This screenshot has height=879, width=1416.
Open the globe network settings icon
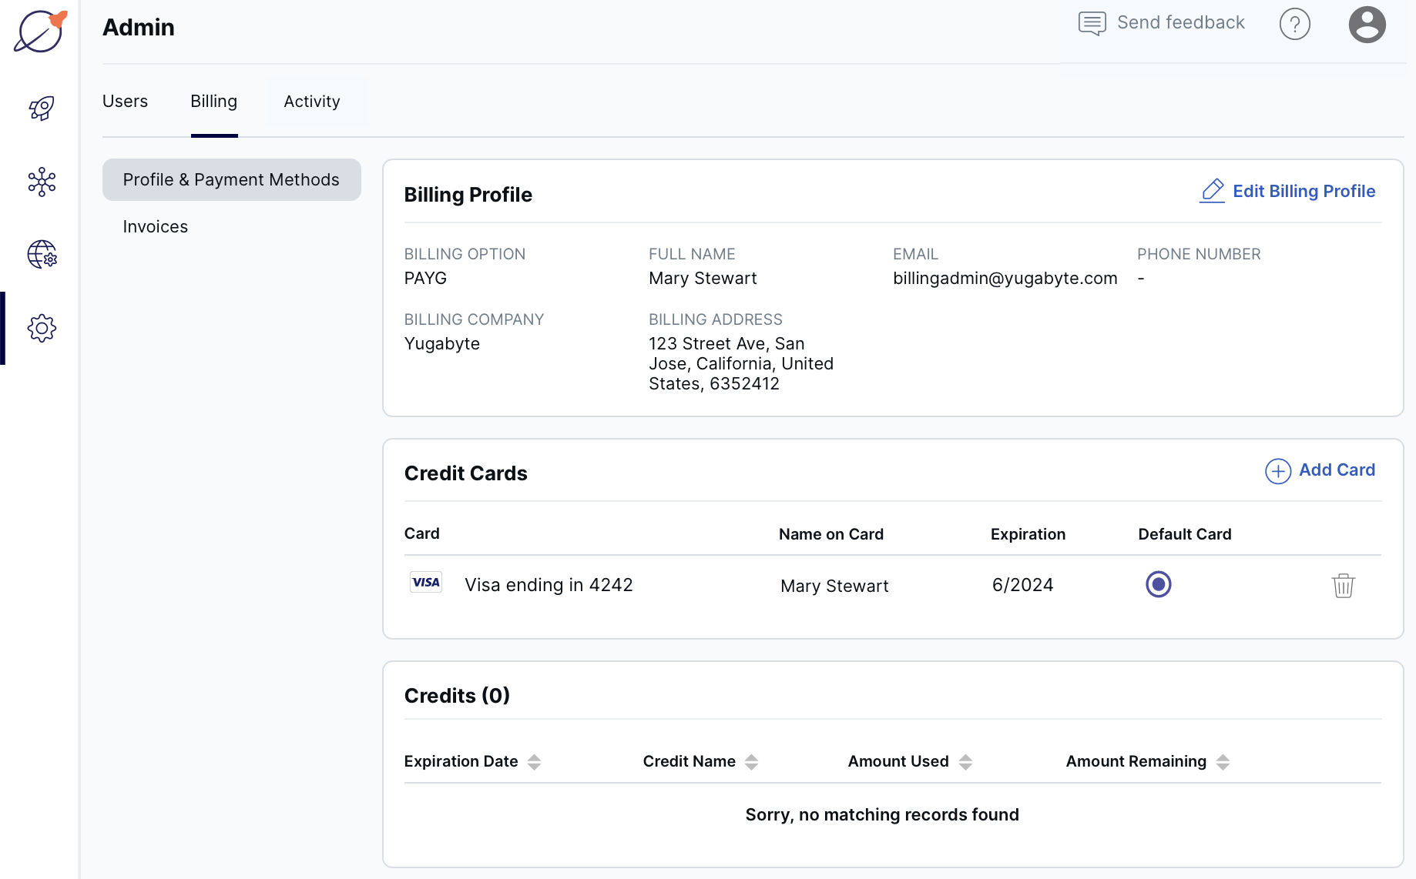click(41, 255)
